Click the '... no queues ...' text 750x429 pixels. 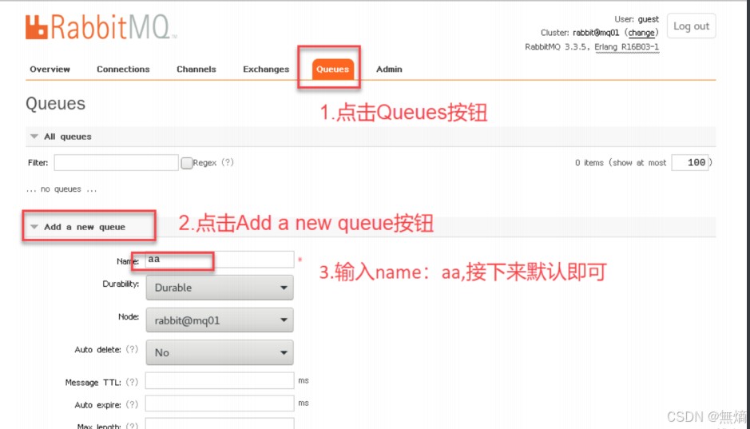[62, 189]
